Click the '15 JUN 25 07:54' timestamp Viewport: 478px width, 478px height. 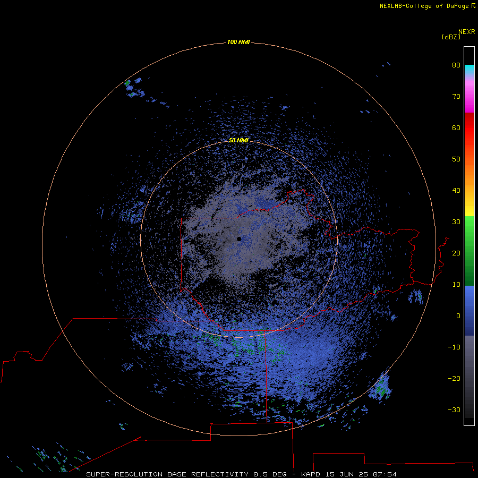tap(361, 474)
